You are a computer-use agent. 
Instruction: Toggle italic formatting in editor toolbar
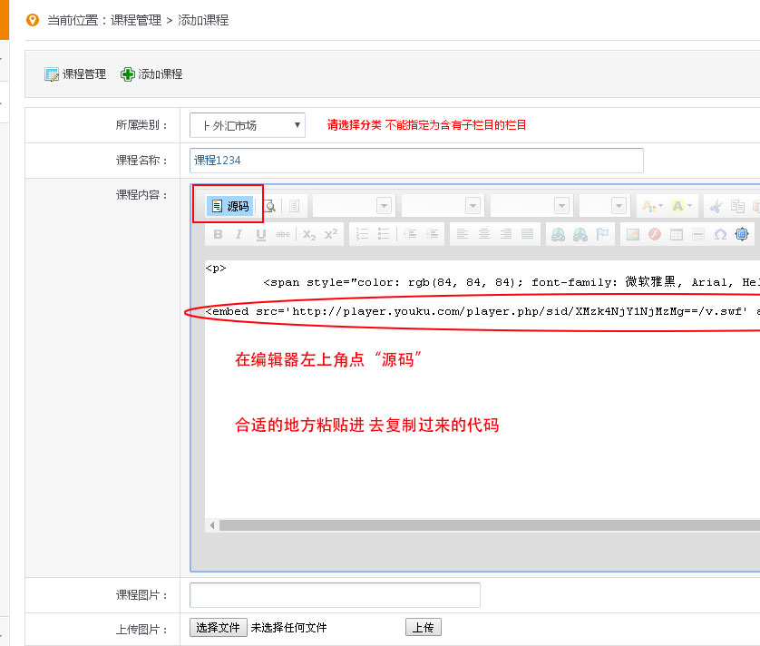[239, 234]
